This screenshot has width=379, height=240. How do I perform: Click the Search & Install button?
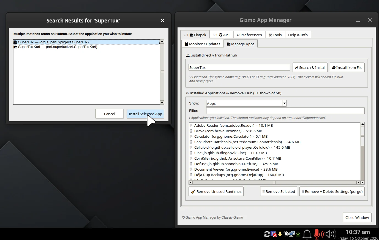310,67
